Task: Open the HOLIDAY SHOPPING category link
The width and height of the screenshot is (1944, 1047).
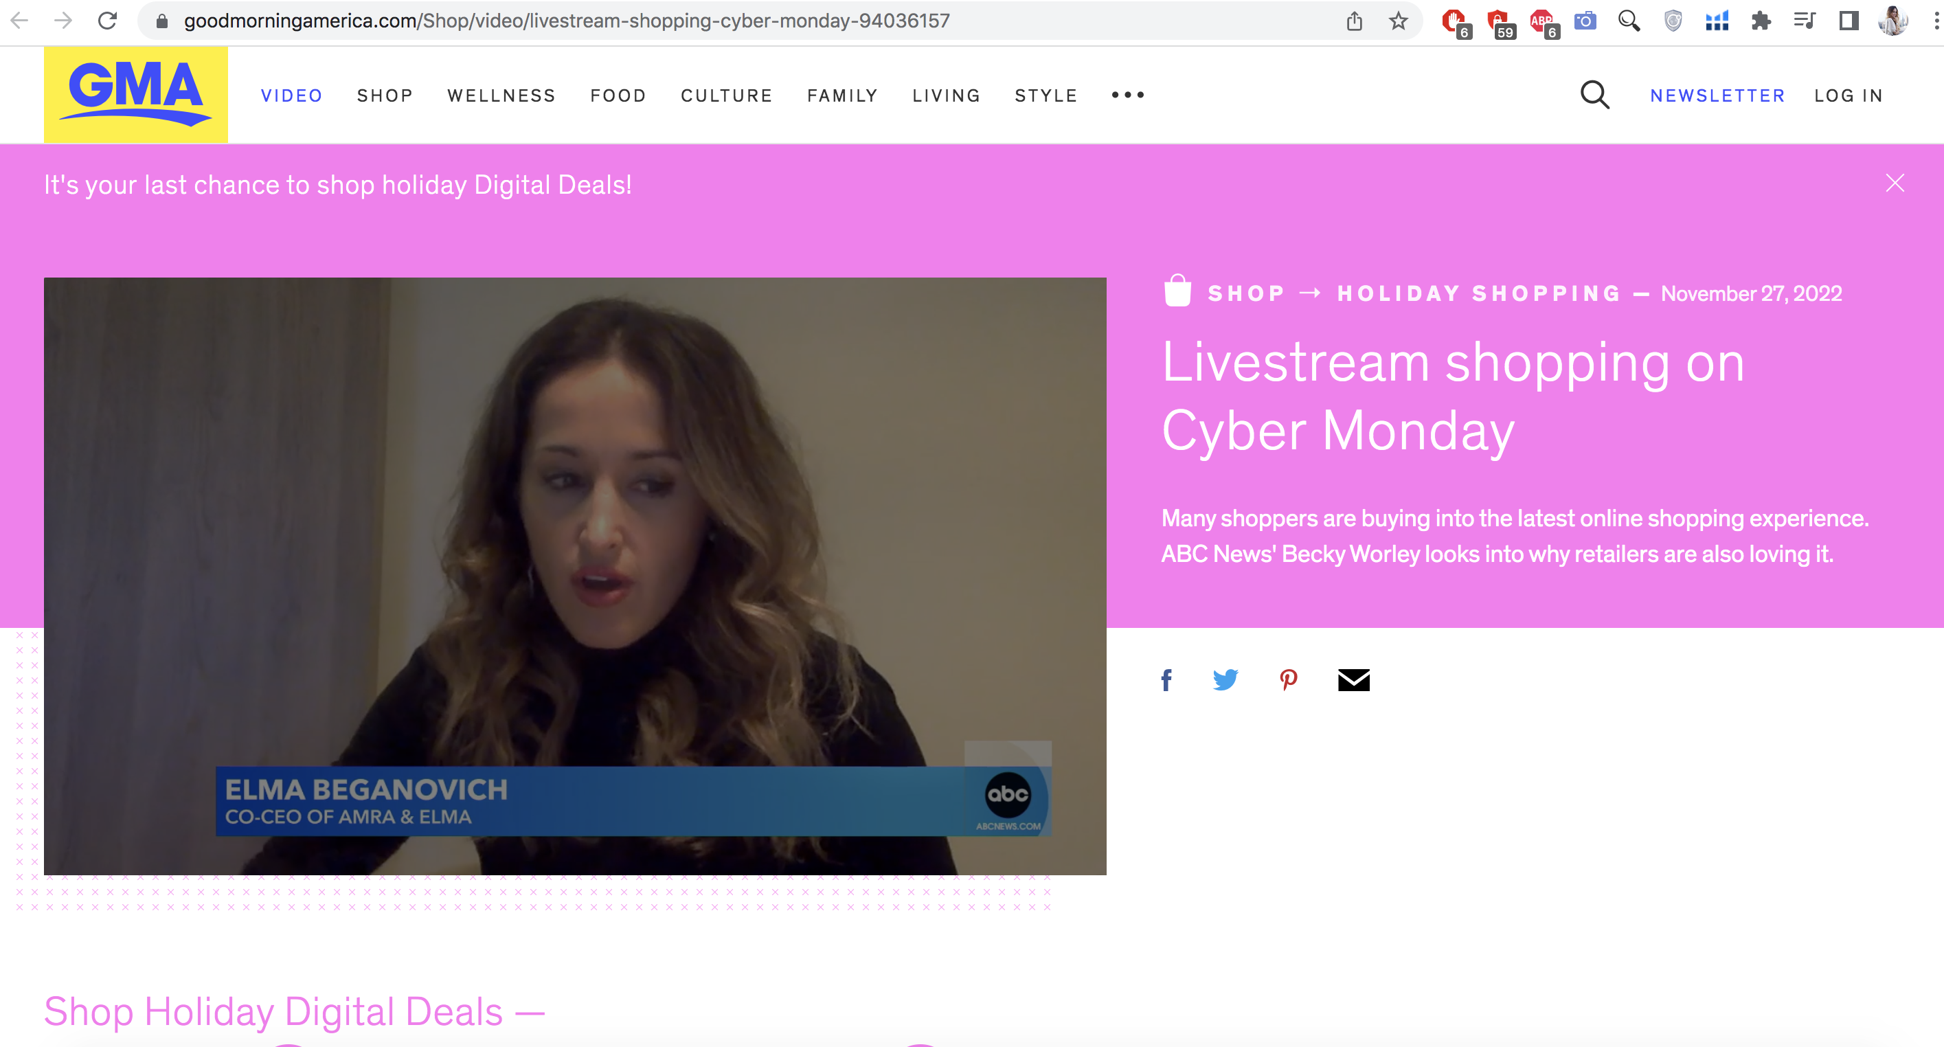Action: click(1479, 293)
